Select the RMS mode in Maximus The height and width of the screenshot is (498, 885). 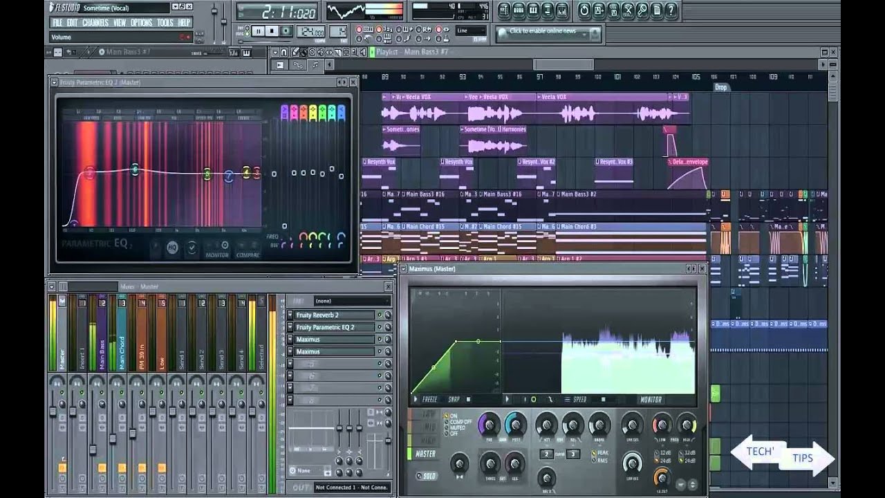click(598, 459)
